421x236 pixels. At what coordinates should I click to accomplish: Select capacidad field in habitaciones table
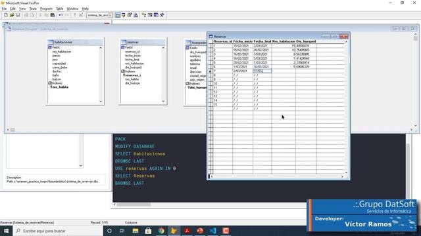(59, 64)
